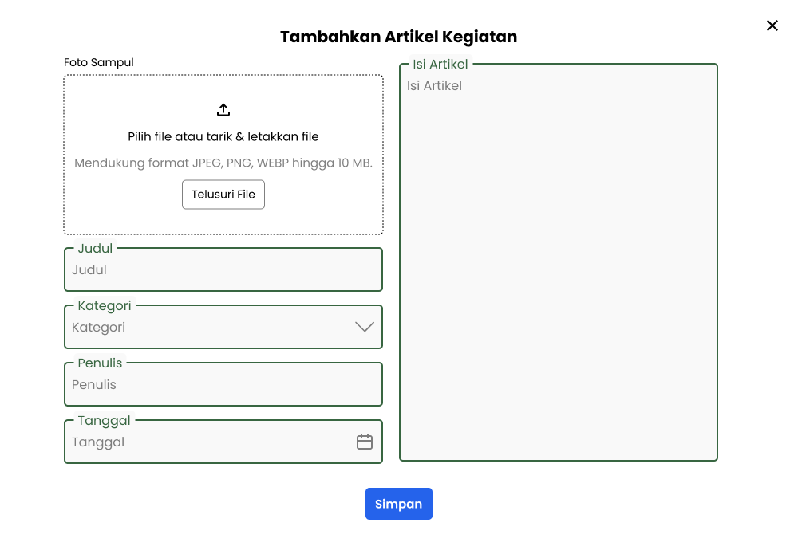Select the Penulis text field
The height and width of the screenshot is (558, 798).
click(x=223, y=385)
